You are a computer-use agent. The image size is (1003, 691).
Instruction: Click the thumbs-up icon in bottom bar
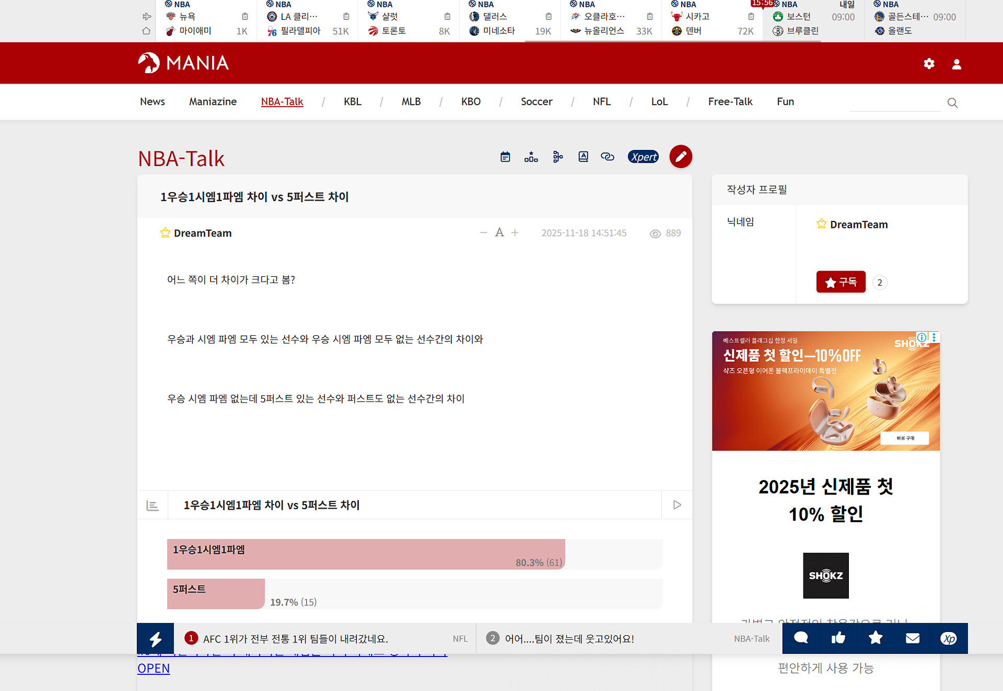coord(838,638)
